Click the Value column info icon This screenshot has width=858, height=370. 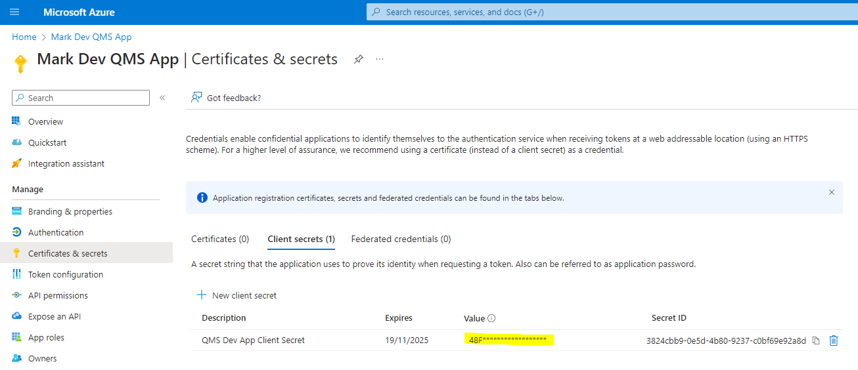tap(491, 318)
